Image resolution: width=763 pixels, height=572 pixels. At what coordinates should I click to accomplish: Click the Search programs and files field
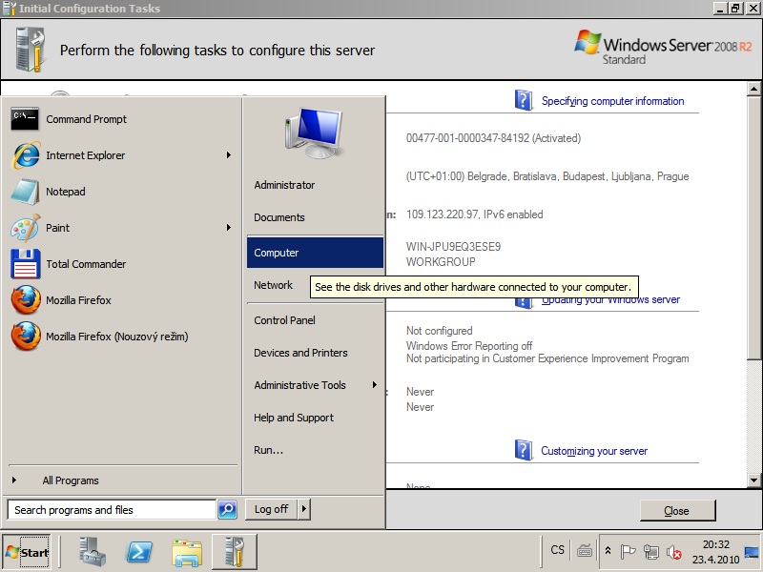111,510
